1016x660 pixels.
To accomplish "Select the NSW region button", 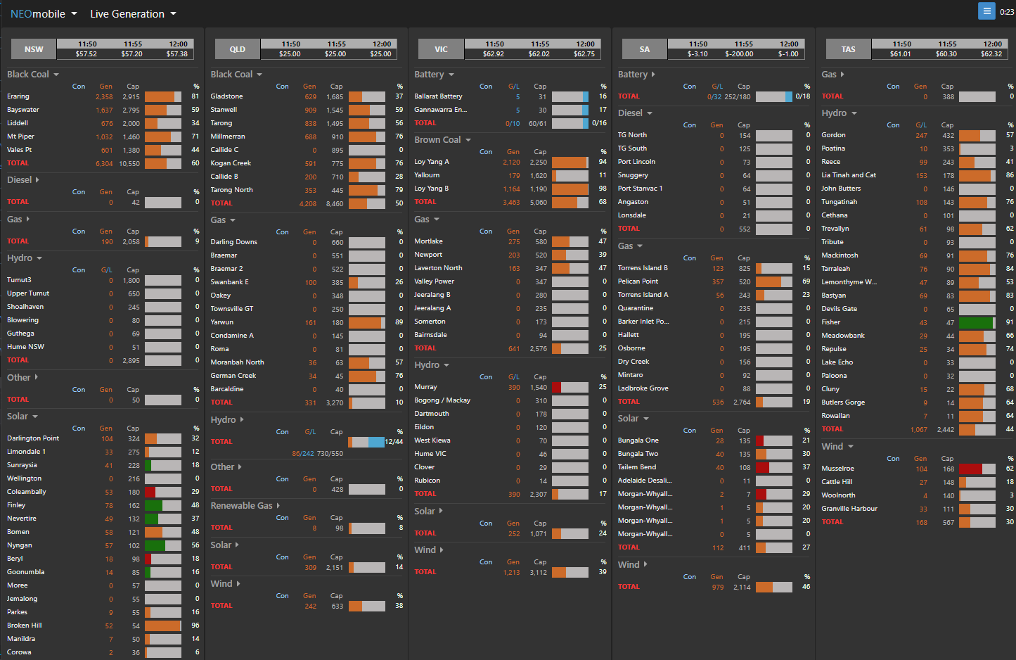I will click(x=34, y=49).
